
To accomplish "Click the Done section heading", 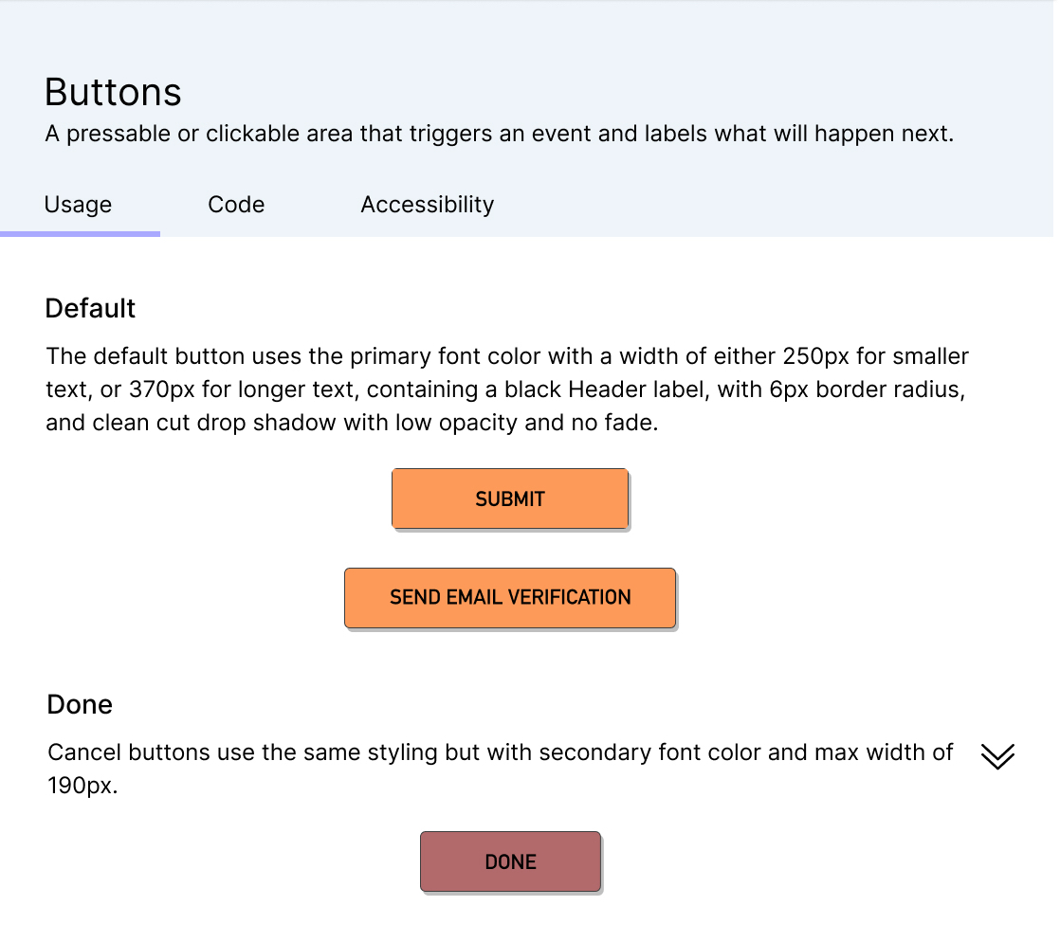I will pyautogui.click(x=80, y=705).
